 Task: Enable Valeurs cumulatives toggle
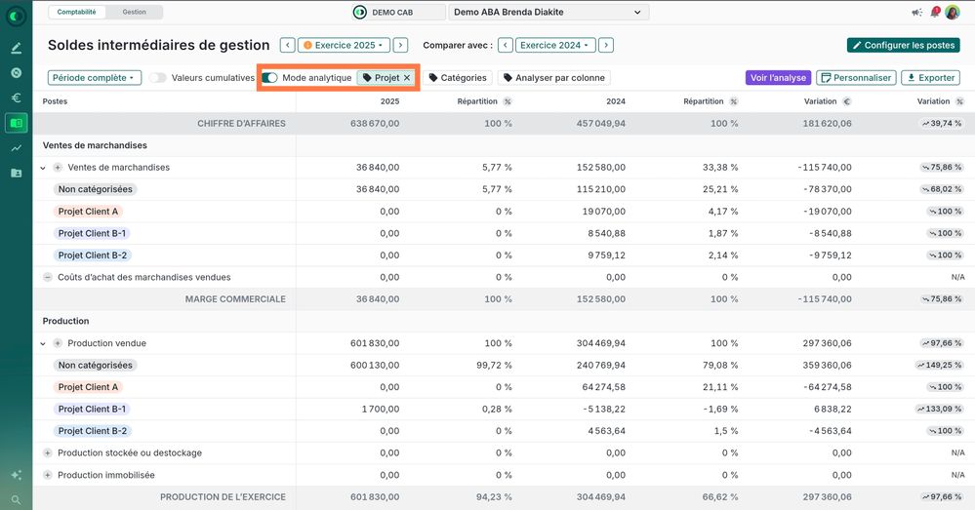pos(158,78)
